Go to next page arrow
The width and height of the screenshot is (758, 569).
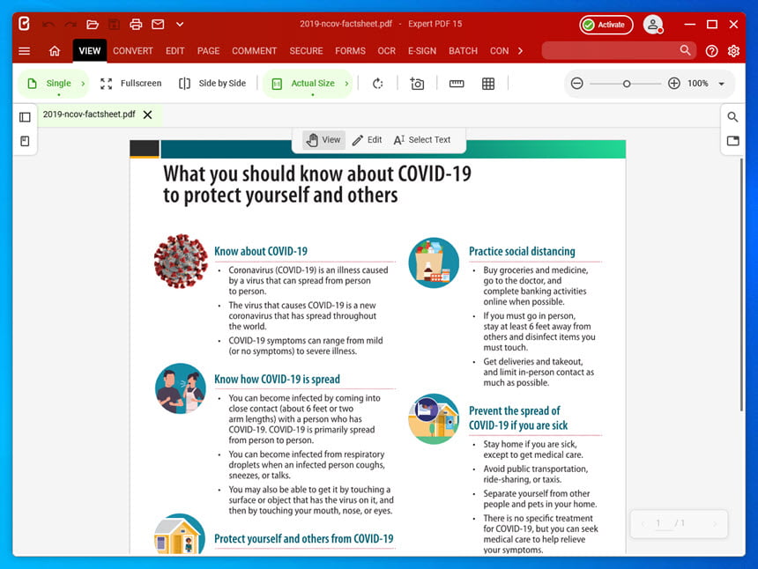pos(715,523)
